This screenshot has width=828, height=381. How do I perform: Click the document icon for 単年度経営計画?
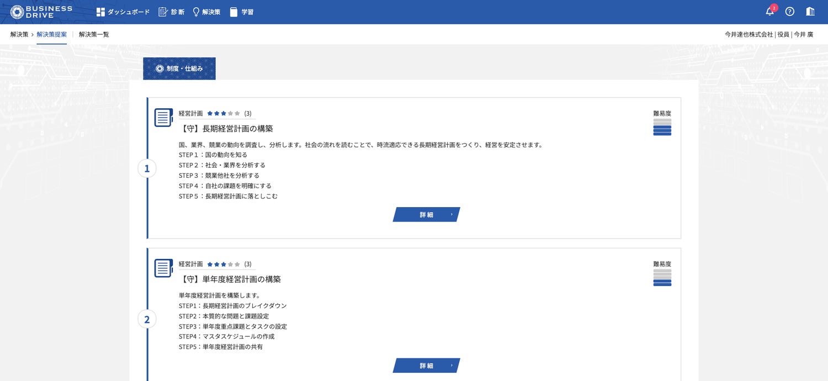[163, 268]
